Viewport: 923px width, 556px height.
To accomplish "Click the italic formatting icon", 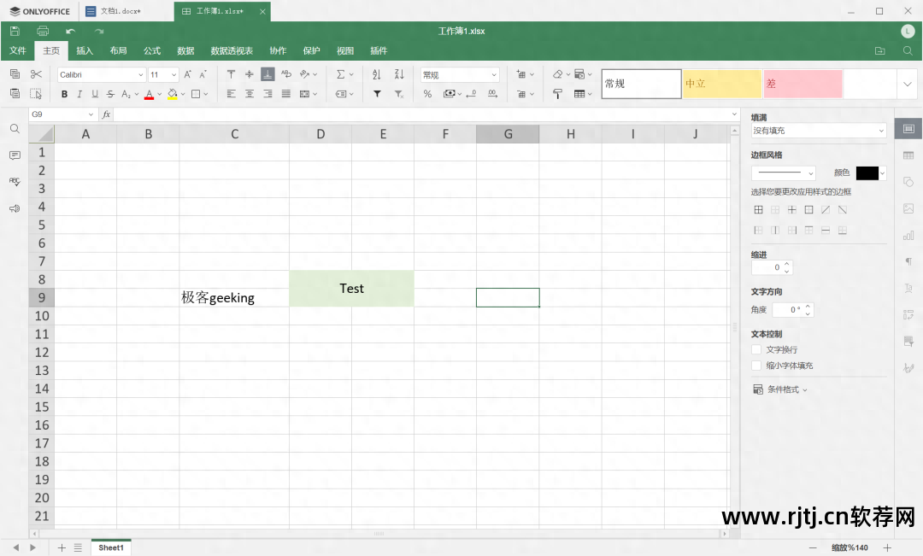I will (79, 94).
